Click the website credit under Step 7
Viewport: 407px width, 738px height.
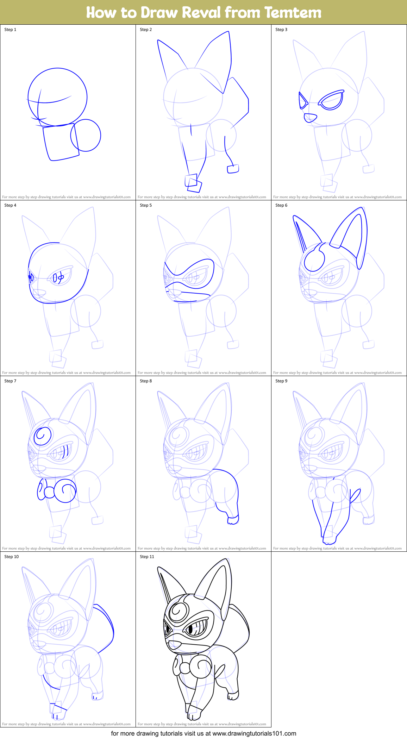(66, 549)
